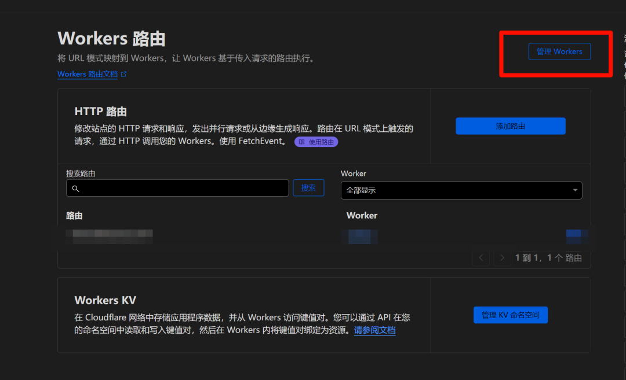Click the magnifier icon in search box
This screenshot has height=380, width=626.
click(75, 189)
